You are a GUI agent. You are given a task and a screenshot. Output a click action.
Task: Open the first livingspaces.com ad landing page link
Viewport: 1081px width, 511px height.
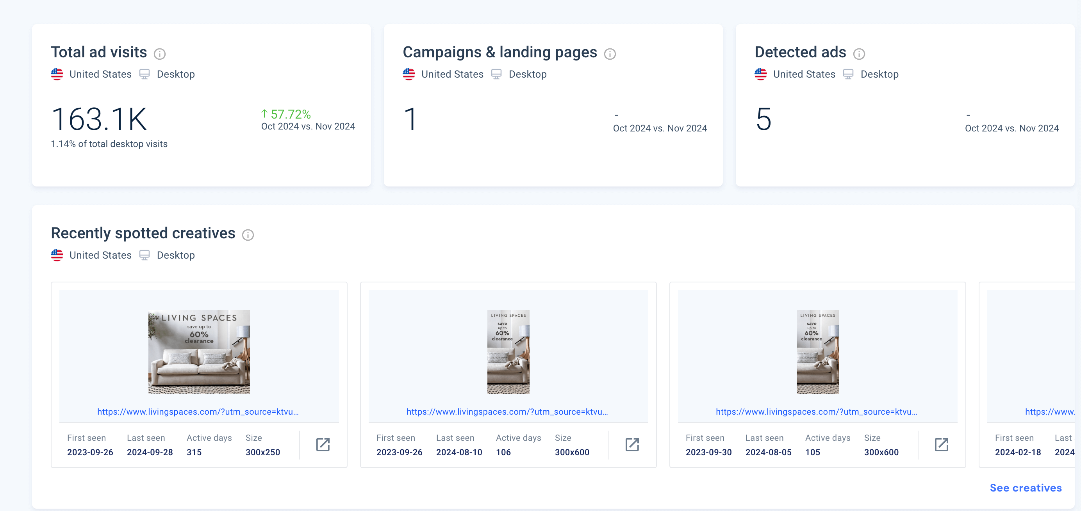(198, 412)
